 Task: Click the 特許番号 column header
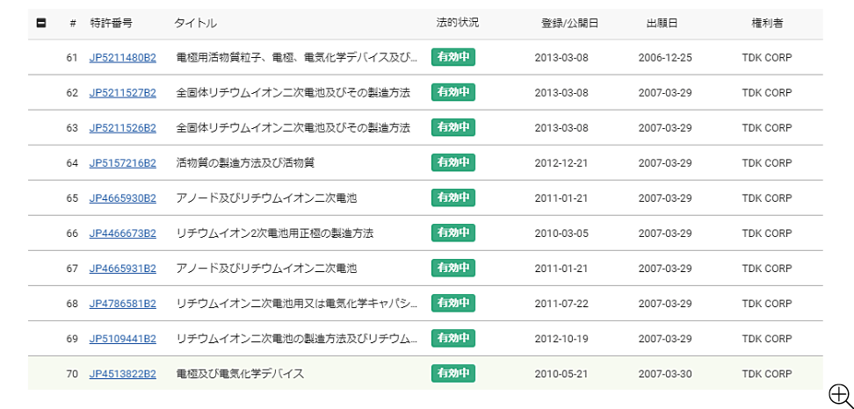pos(111,24)
